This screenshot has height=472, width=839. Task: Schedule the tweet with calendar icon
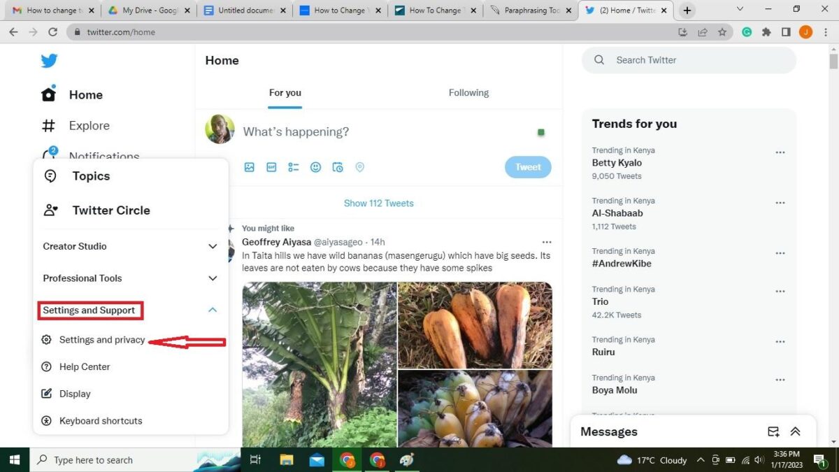[x=338, y=167]
